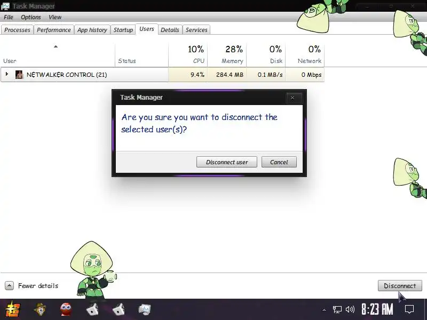Sort by the Disk column header
Viewport: 427px width, 320px height.
(x=266, y=55)
